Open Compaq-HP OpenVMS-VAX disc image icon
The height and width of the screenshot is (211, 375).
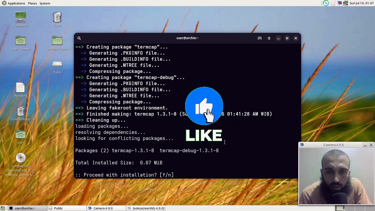pos(21,165)
